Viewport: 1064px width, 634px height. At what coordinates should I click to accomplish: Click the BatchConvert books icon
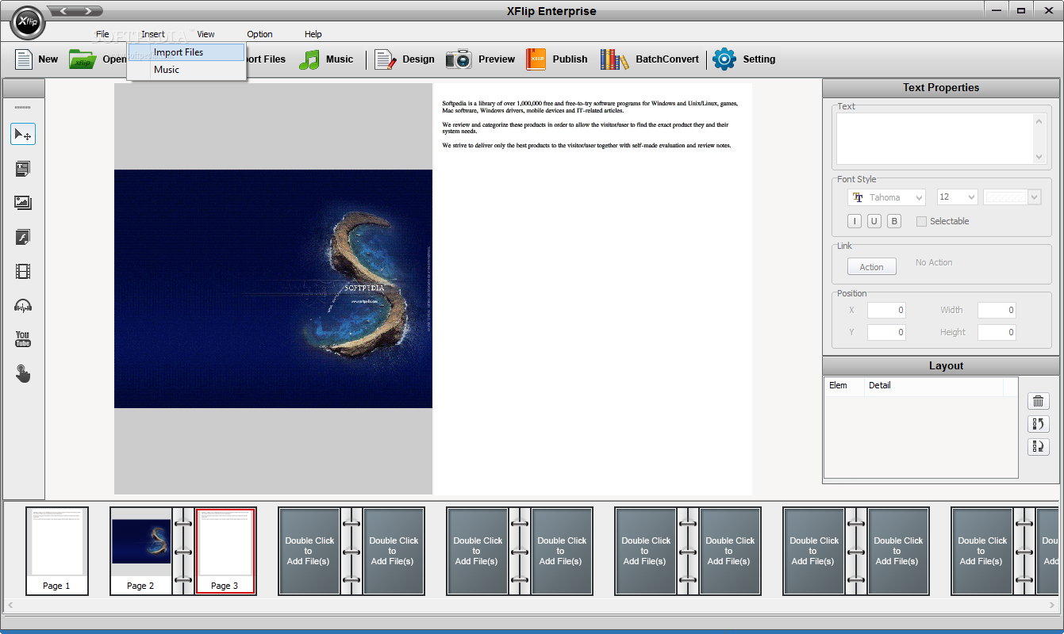click(x=614, y=59)
